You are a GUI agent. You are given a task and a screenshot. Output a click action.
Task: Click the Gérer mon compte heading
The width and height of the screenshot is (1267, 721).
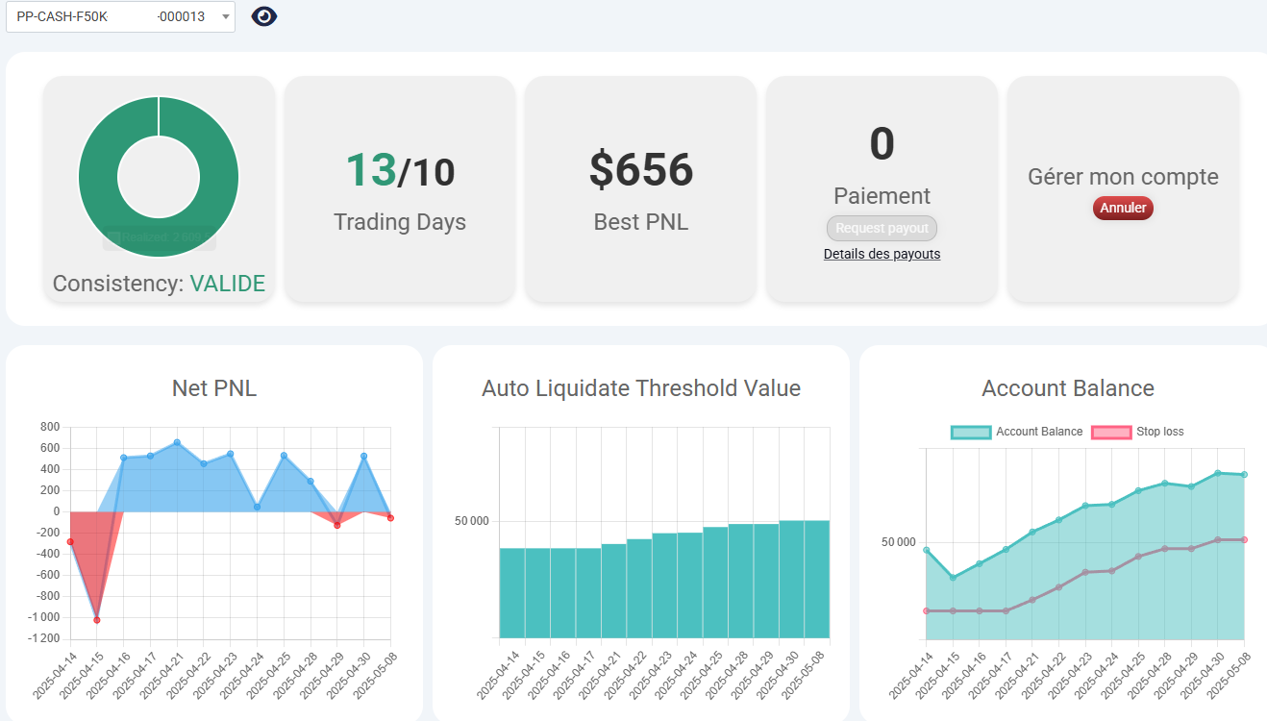point(1123,177)
